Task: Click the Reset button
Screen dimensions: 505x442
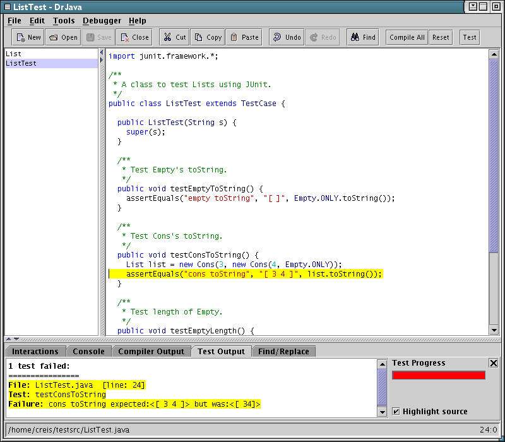Action: click(441, 37)
